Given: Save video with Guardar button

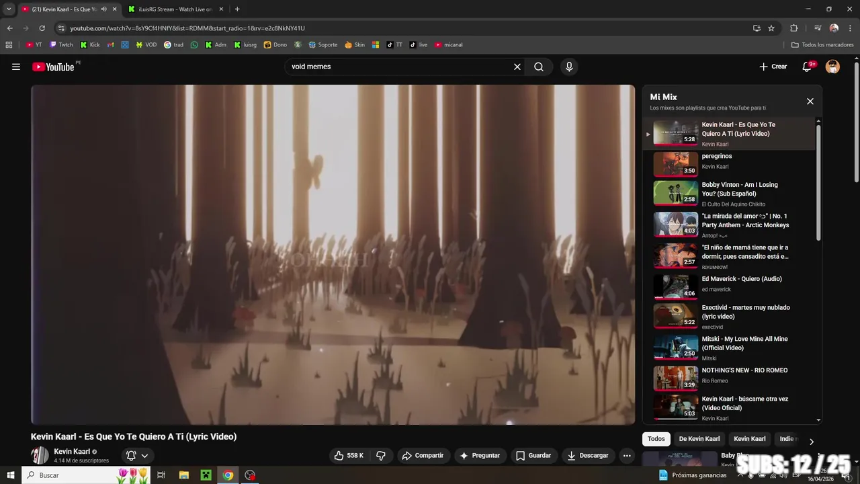Looking at the screenshot, I should click(533, 455).
